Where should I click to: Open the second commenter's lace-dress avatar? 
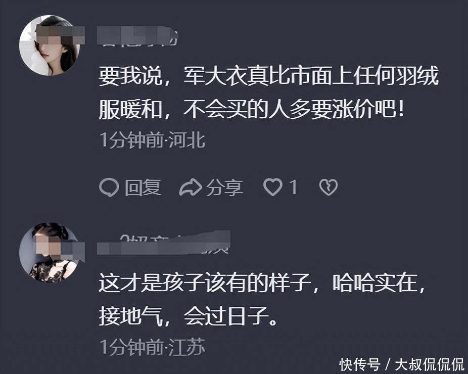[50, 253]
